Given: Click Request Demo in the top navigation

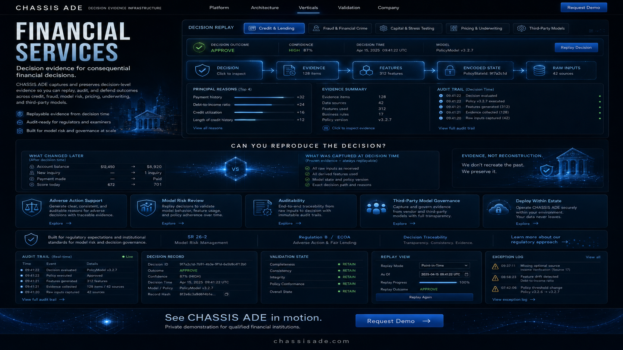Looking at the screenshot, I should tap(584, 7).
